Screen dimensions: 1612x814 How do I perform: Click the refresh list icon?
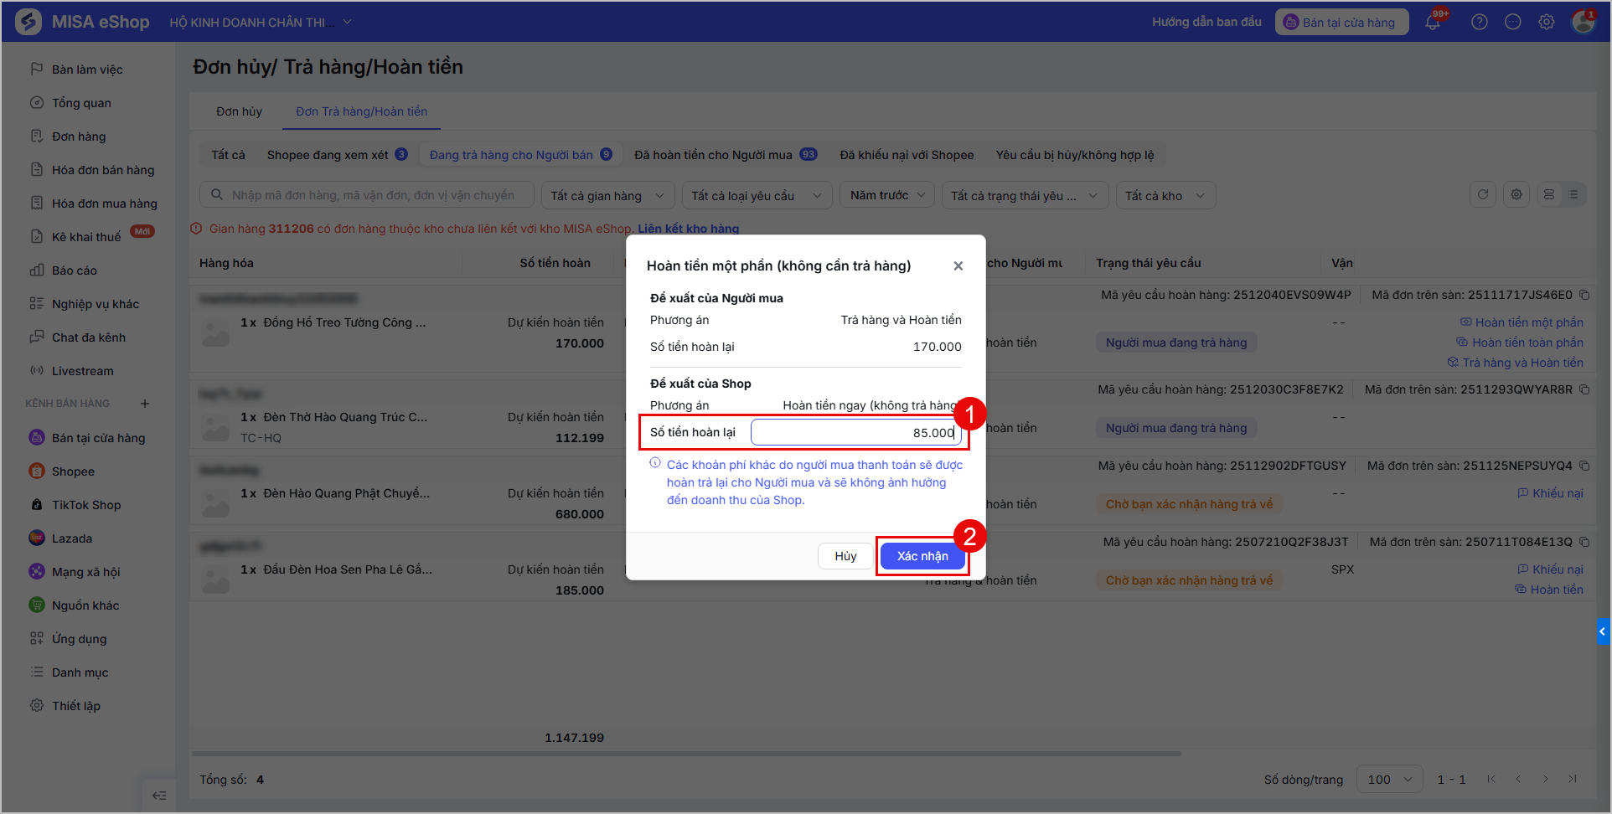(1483, 194)
